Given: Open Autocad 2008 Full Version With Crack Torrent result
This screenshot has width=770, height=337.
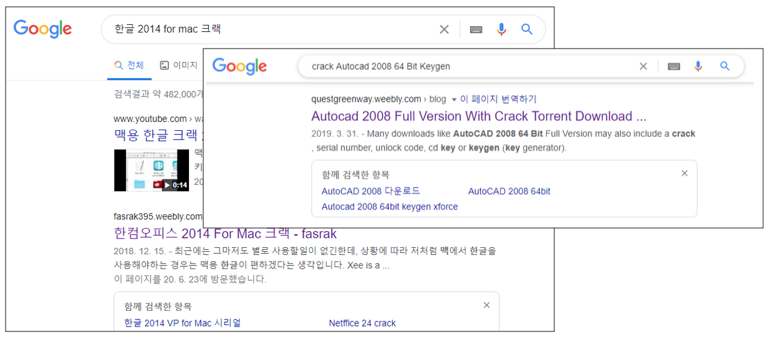Looking at the screenshot, I should (479, 116).
